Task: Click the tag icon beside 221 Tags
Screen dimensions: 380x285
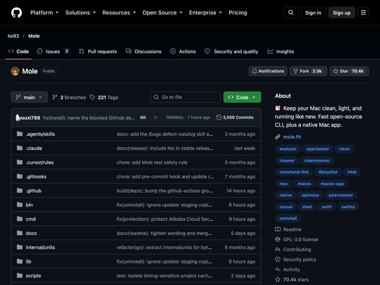Action: (x=92, y=97)
